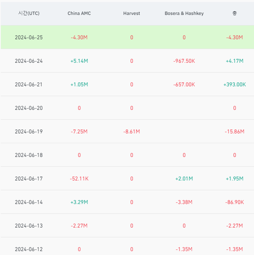The width and height of the screenshot is (254, 255).
Task: Click Harvest 0 value on 2024-06-21
Action: click(132, 85)
